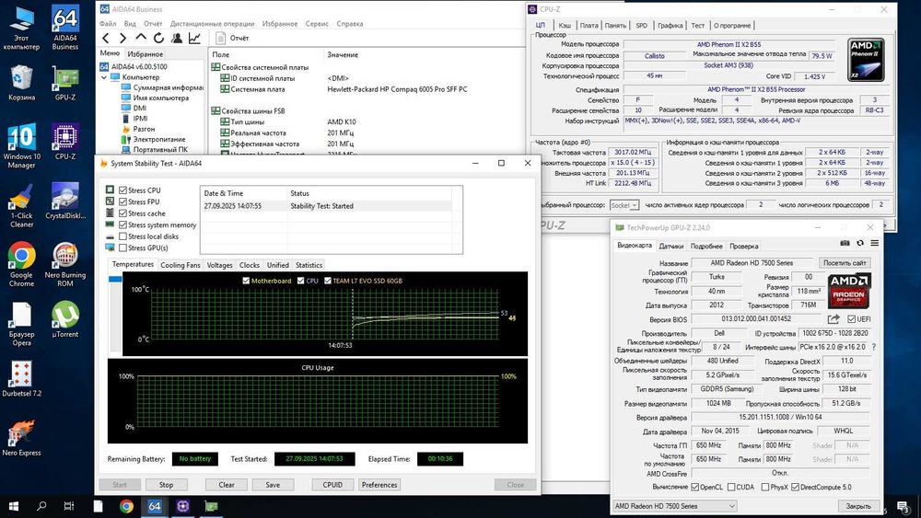Screen dimensions: 921x518
Task: Open the Nero Express desktop icon
Action: [22, 438]
